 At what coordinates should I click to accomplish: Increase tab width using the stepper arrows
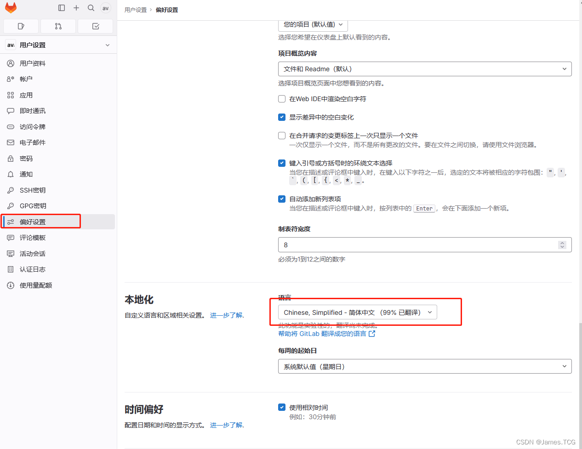pyautogui.click(x=562, y=243)
